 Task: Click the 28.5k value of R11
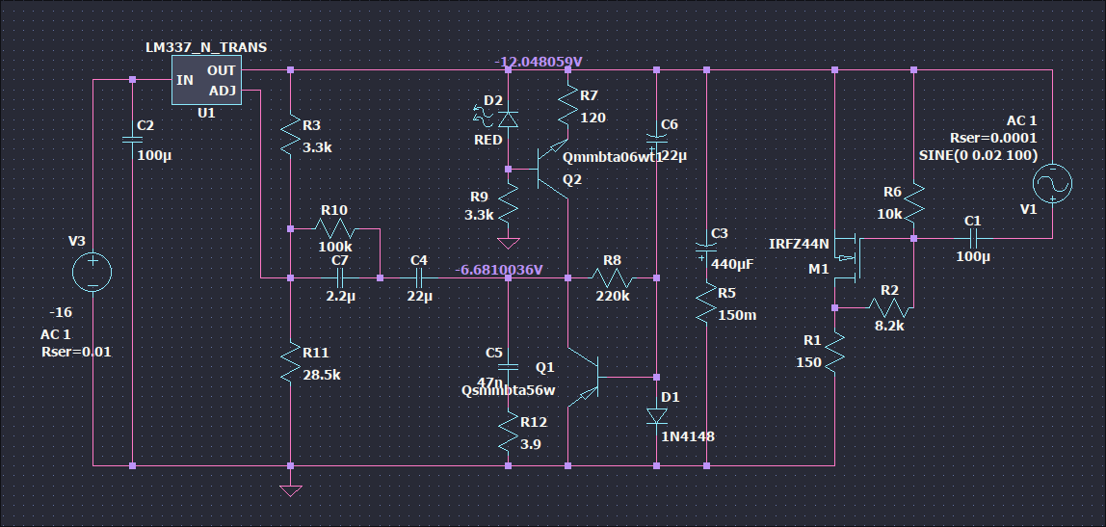coord(322,376)
